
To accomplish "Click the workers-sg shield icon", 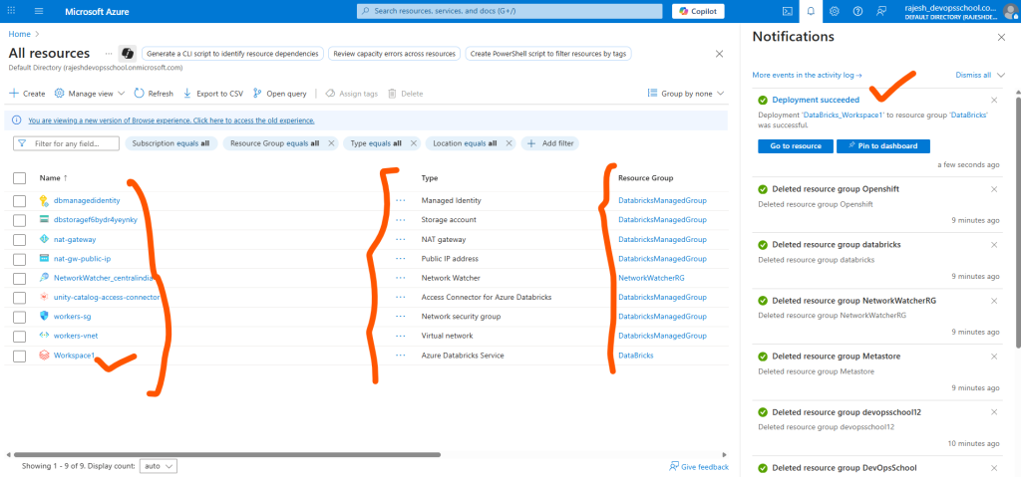I will tap(44, 317).
